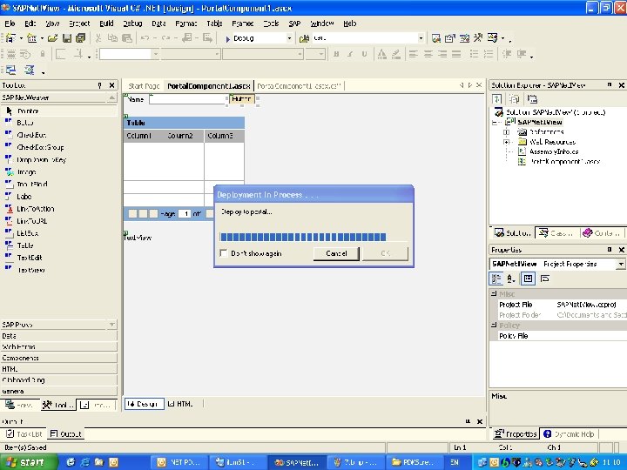
Task: Switch to the HTML view tab
Action: click(180, 404)
